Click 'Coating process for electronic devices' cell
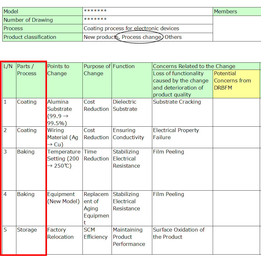261x262 pixels. pyautogui.click(x=148, y=29)
